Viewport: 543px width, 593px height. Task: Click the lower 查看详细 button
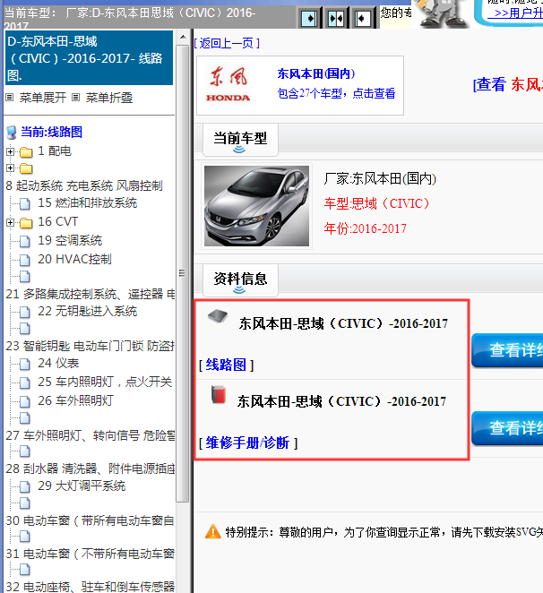pos(507,428)
